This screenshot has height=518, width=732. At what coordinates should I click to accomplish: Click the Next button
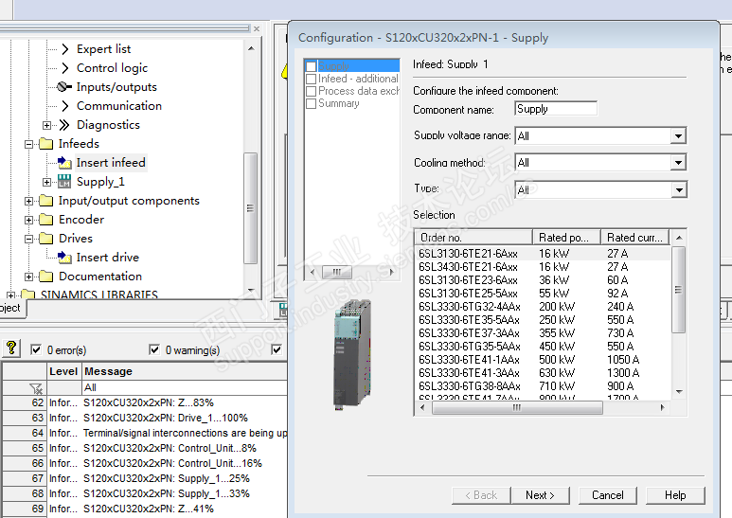pyautogui.click(x=540, y=495)
